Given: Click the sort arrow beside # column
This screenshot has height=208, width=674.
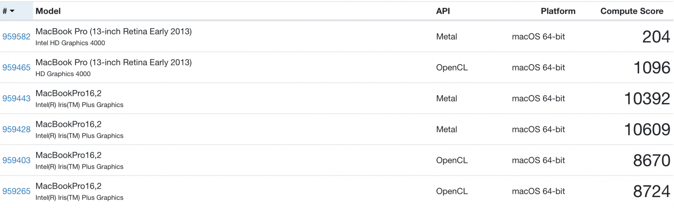Looking at the screenshot, I should (12, 11).
